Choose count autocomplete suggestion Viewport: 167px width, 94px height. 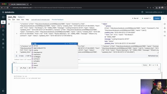55,66
